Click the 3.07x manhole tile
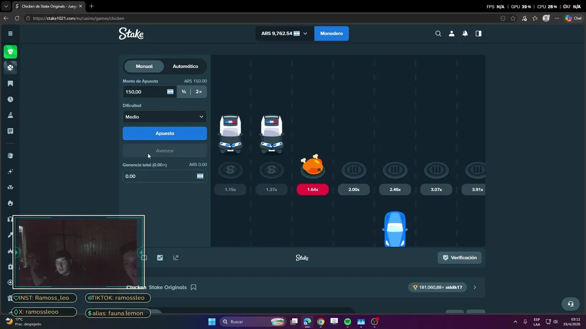The width and height of the screenshot is (586, 329). click(x=436, y=170)
